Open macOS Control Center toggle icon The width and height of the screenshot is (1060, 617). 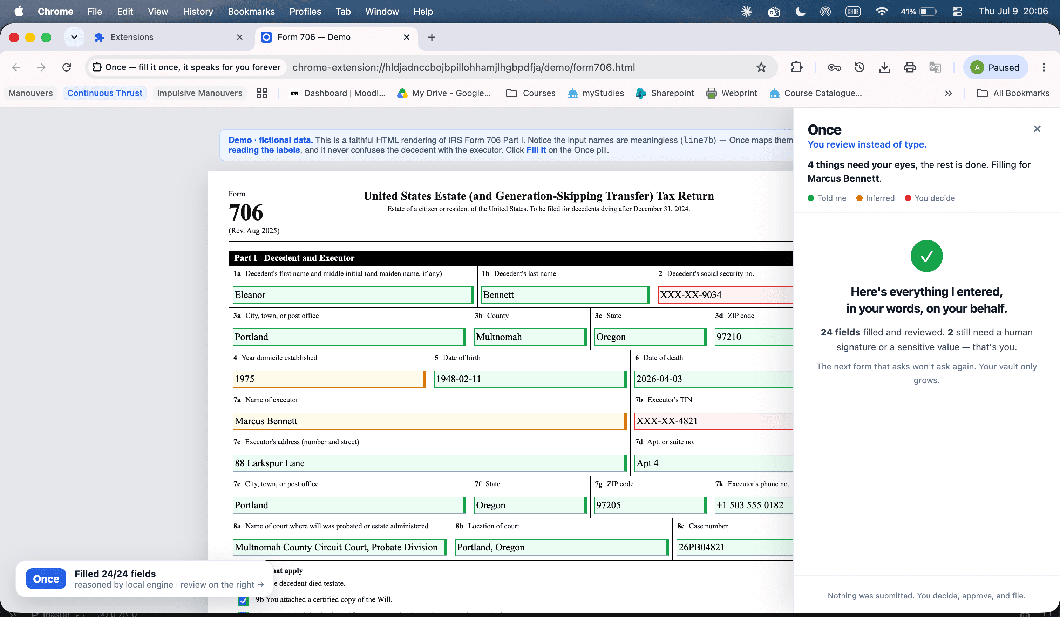pyautogui.click(x=957, y=11)
